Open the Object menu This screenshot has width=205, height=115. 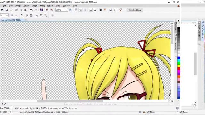point(50,6)
